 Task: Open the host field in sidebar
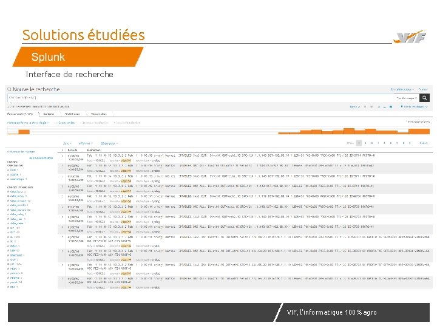(13, 170)
